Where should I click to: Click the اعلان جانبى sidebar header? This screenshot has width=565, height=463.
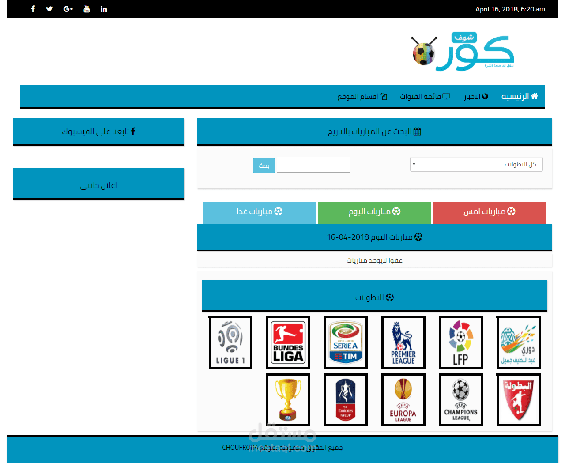pyautogui.click(x=98, y=183)
